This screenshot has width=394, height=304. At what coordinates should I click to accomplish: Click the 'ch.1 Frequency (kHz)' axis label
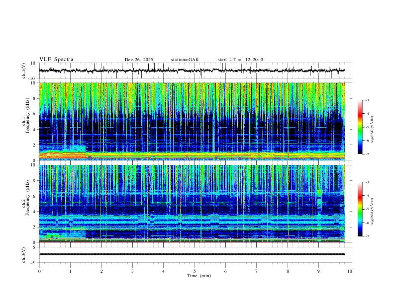coord(25,115)
